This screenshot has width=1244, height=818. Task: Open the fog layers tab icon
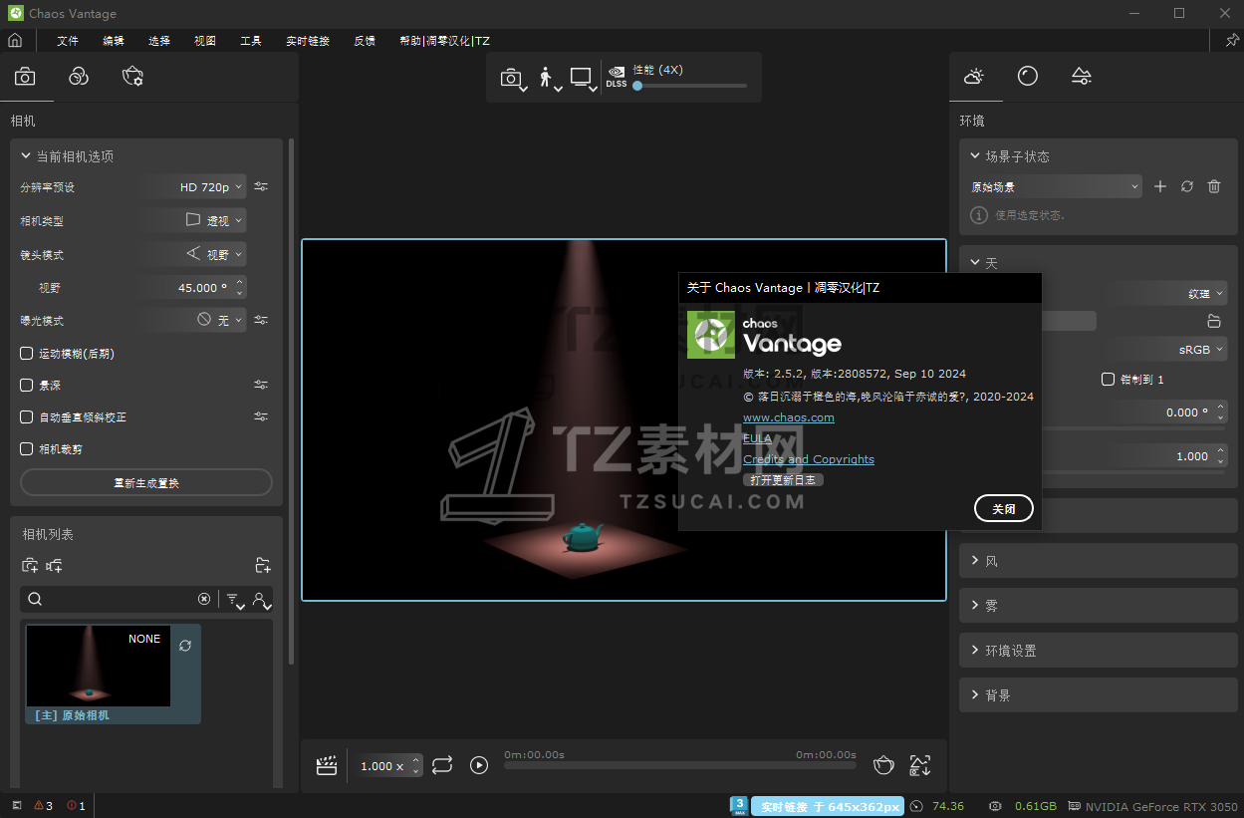coord(1082,77)
